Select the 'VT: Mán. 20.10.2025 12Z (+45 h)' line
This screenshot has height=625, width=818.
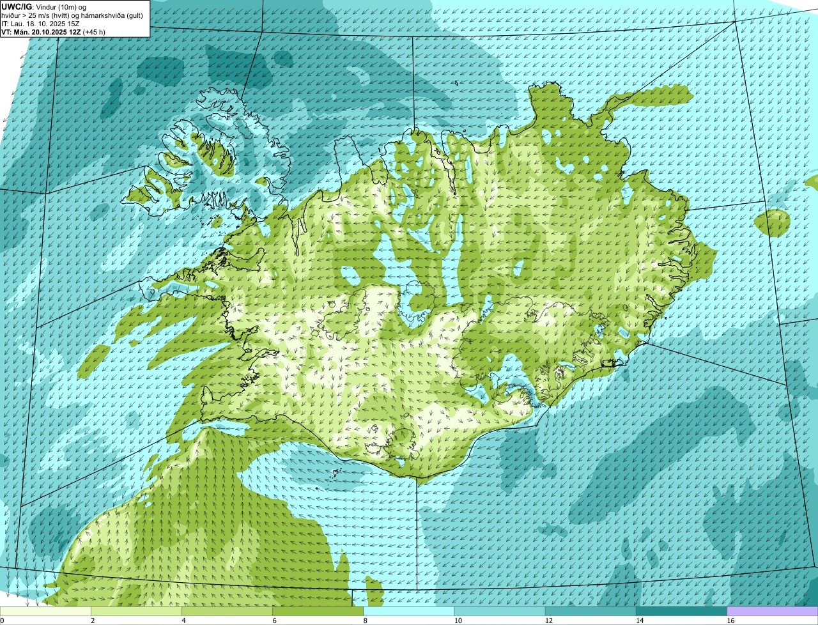53,31
